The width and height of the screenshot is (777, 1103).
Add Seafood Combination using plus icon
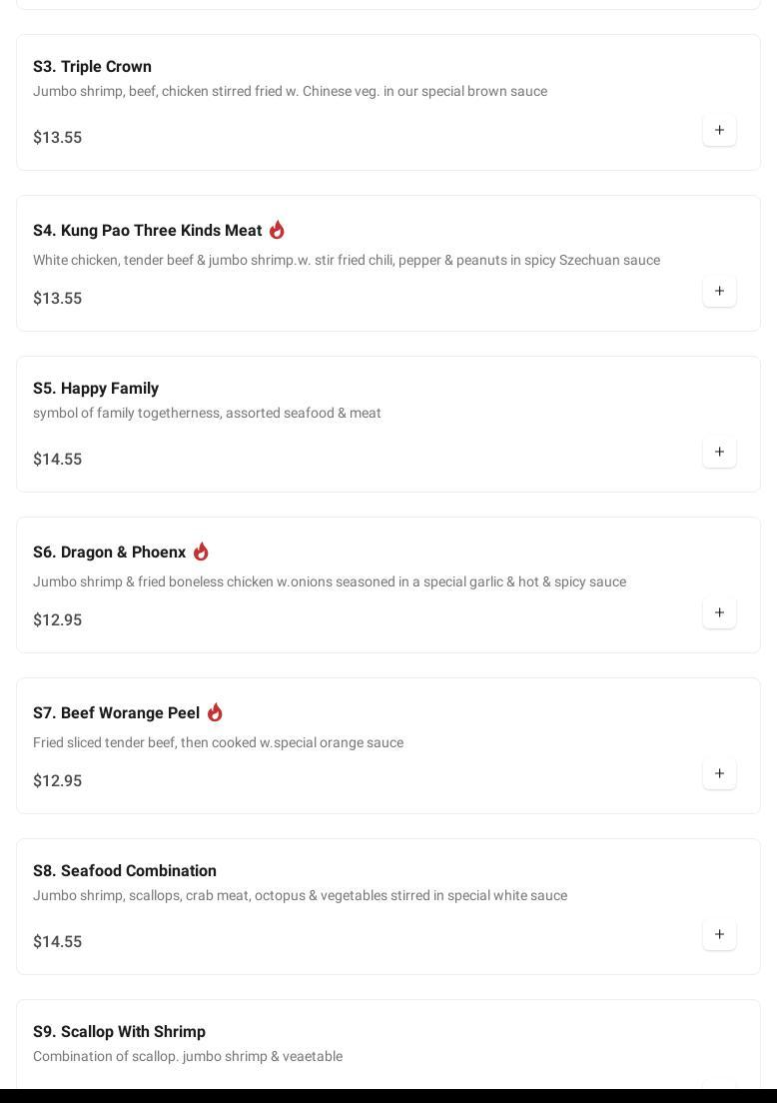pos(719,934)
